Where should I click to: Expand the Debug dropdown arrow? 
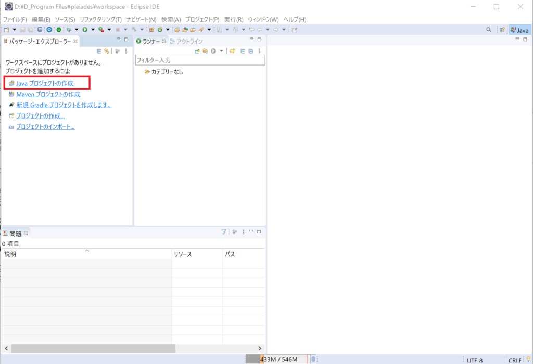click(x=77, y=30)
